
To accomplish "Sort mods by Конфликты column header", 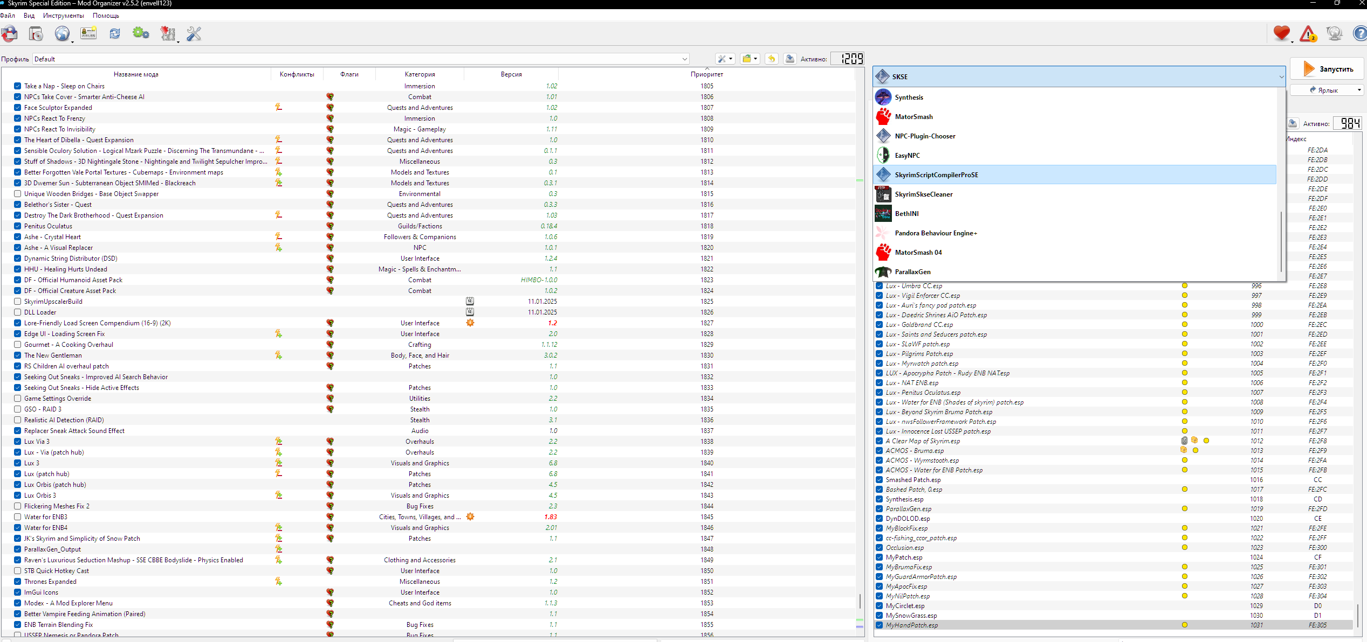I will pyautogui.click(x=297, y=74).
